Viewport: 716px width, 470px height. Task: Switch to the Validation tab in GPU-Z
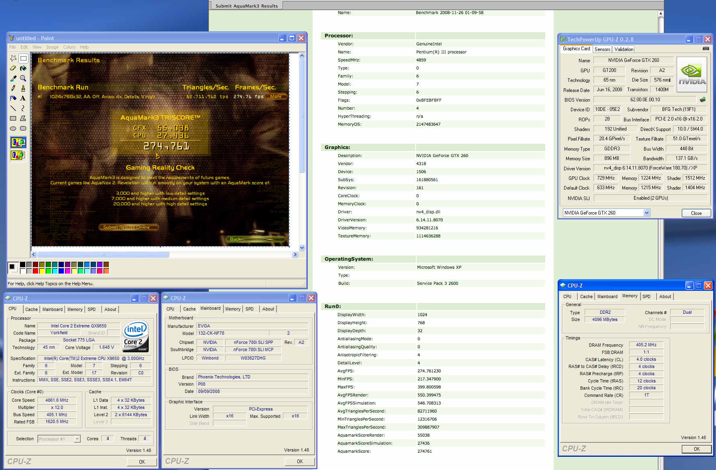(x=624, y=49)
